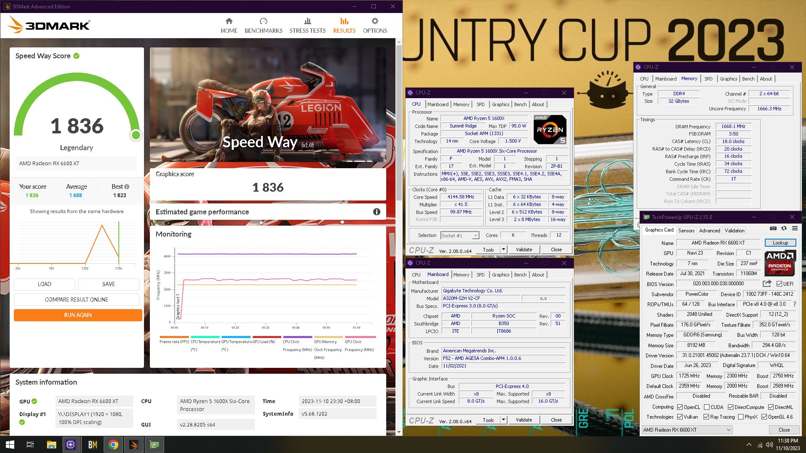Click the CPU Clock Frequency purple legend swatch

[x=298, y=337]
